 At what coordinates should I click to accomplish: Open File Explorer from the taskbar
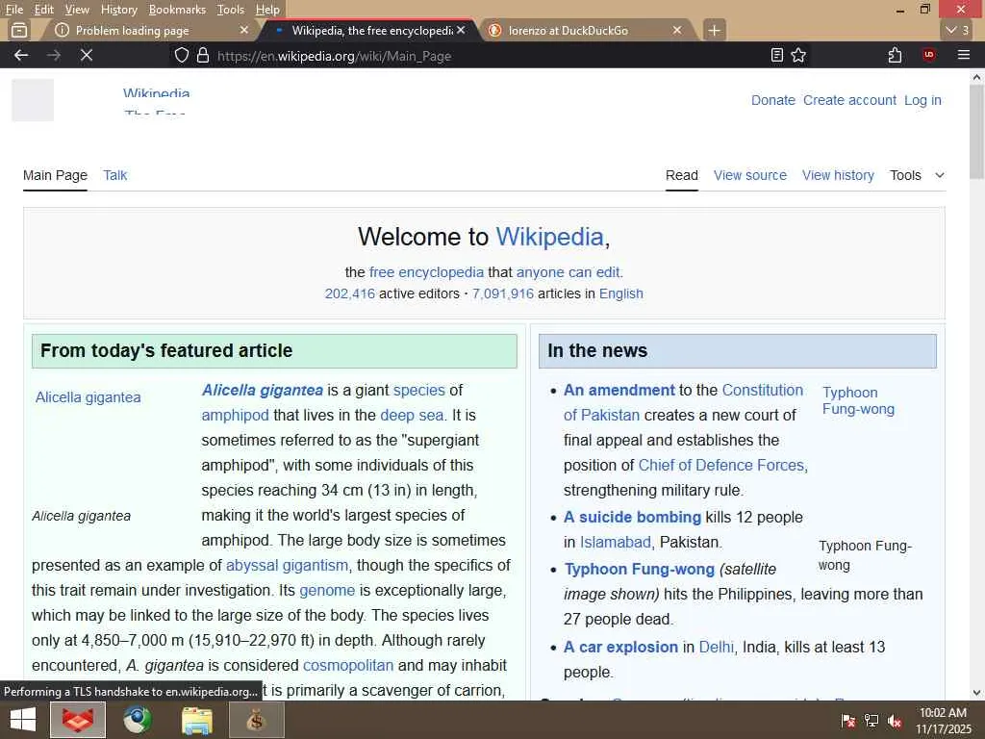(x=196, y=720)
